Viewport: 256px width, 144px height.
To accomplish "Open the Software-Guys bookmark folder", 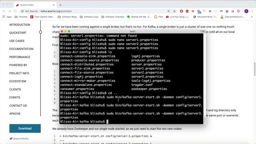I will (89, 17).
